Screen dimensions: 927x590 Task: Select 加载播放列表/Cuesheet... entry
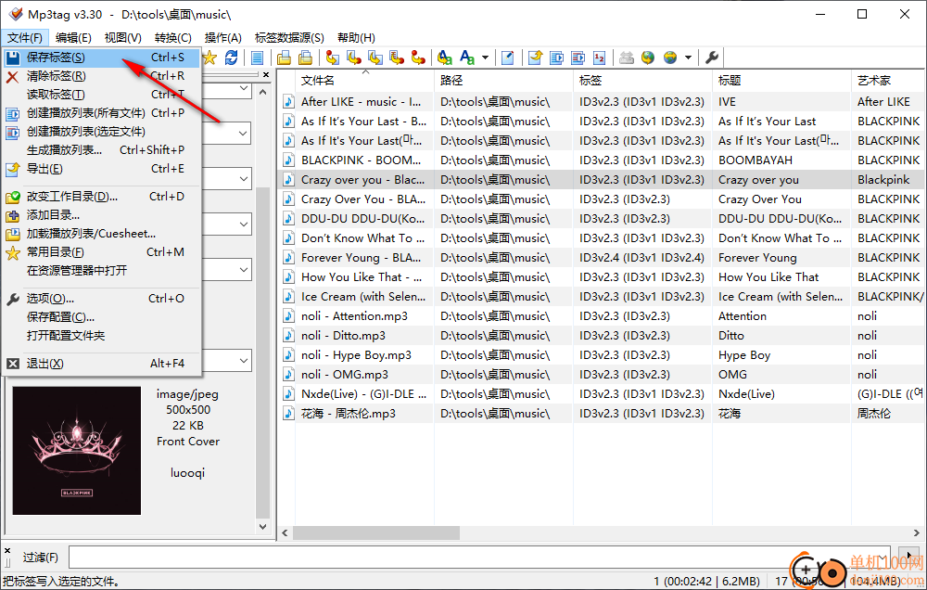click(102, 234)
